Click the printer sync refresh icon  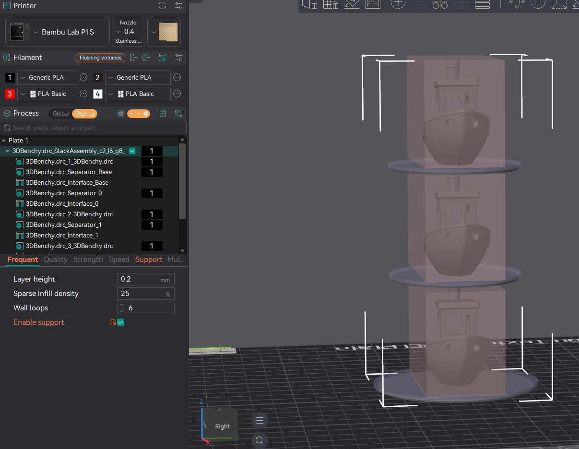163,6
